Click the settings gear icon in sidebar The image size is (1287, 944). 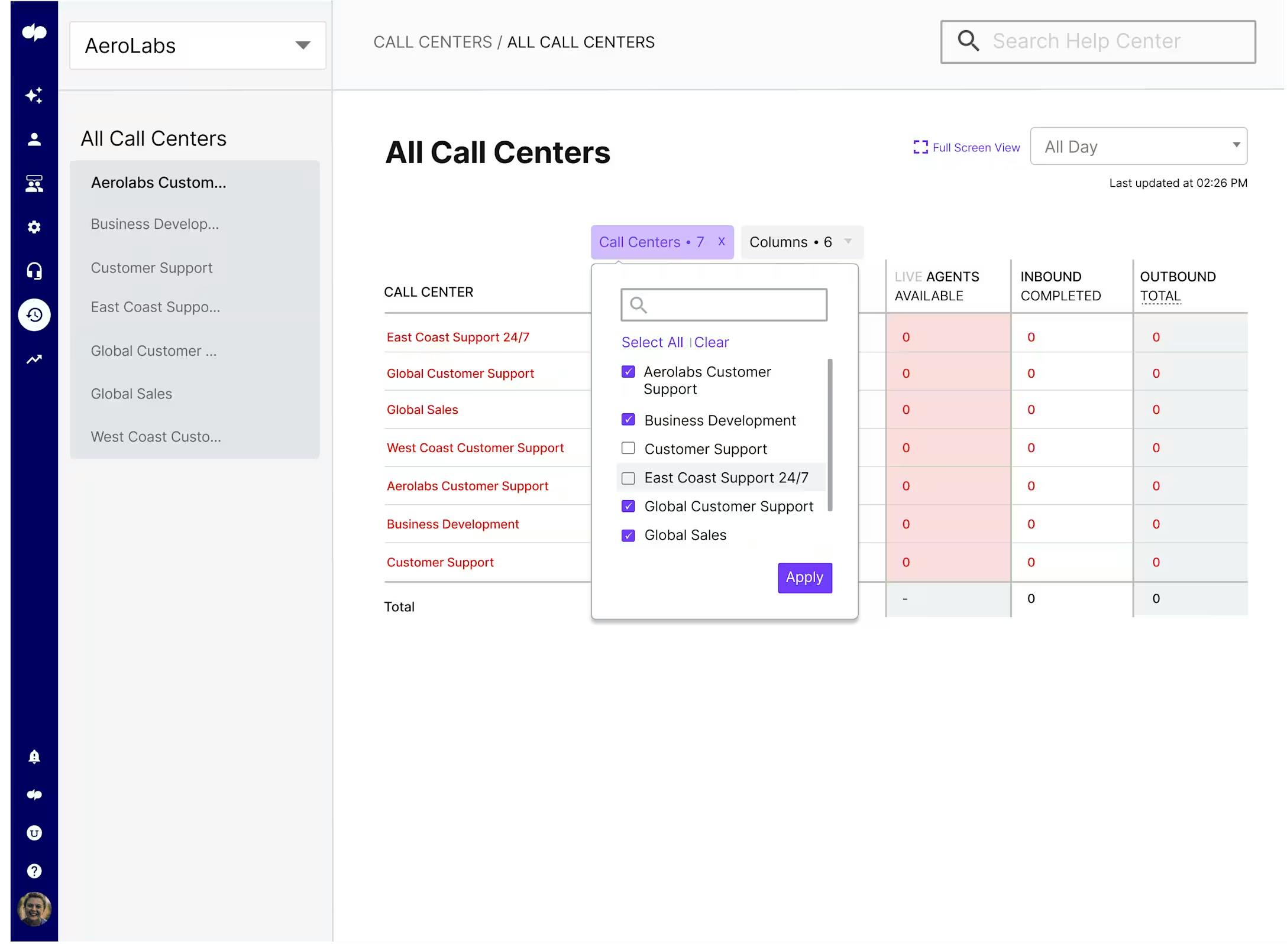coord(34,227)
